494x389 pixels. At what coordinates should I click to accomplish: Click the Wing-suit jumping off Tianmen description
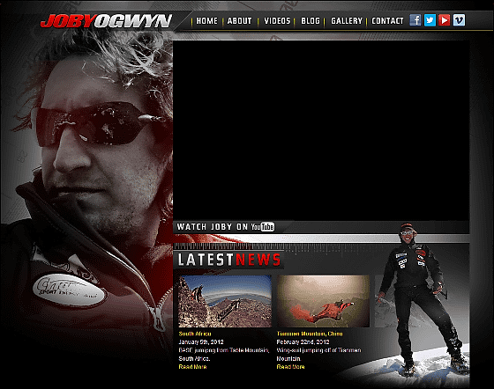[318, 355]
